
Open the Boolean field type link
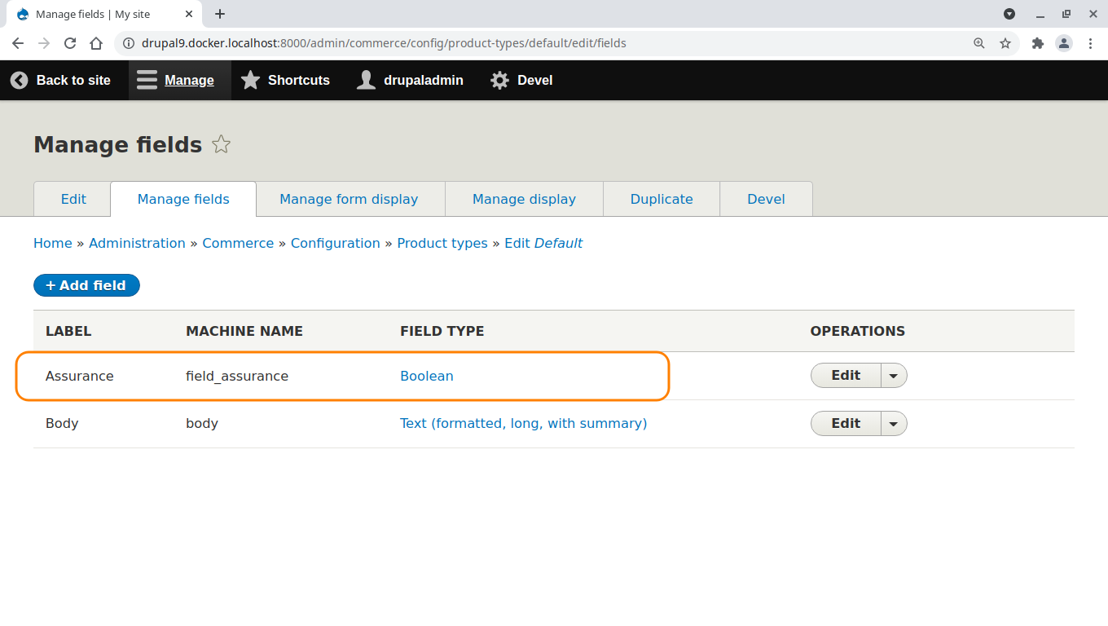coord(426,376)
